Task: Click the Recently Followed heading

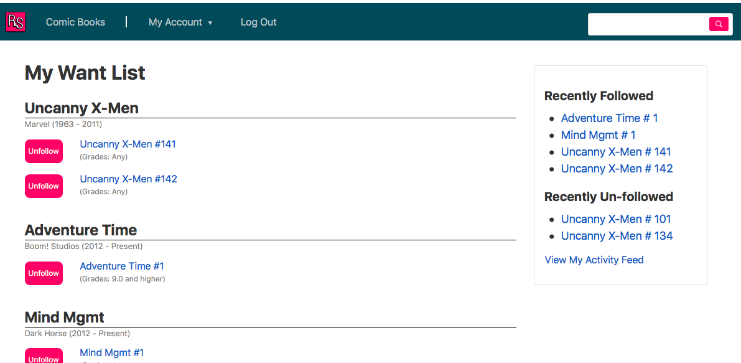Action: [599, 96]
